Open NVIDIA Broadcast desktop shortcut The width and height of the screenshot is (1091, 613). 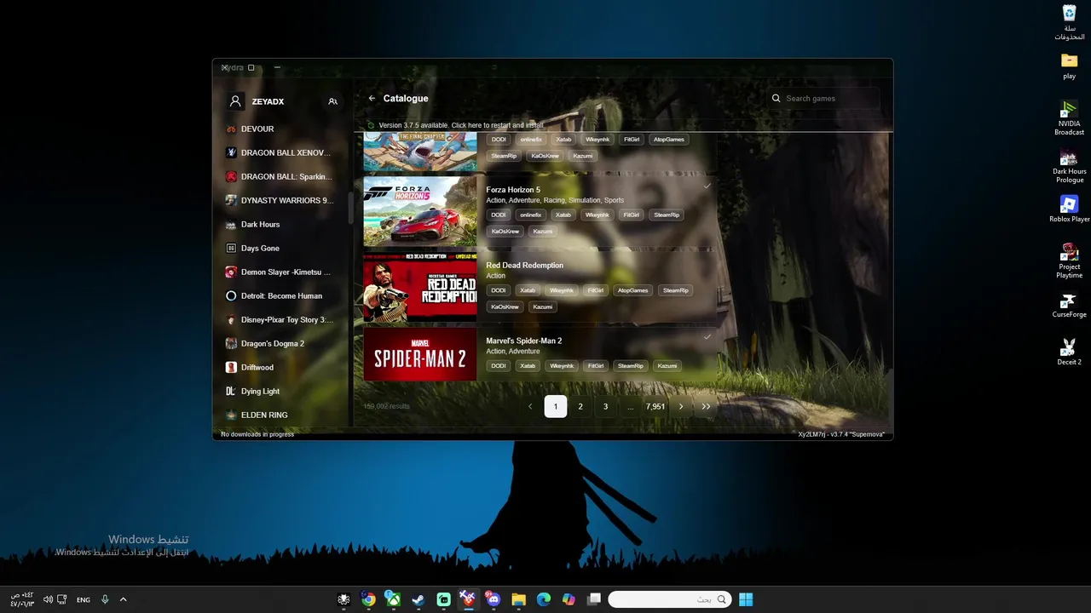click(x=1069, y=118)
